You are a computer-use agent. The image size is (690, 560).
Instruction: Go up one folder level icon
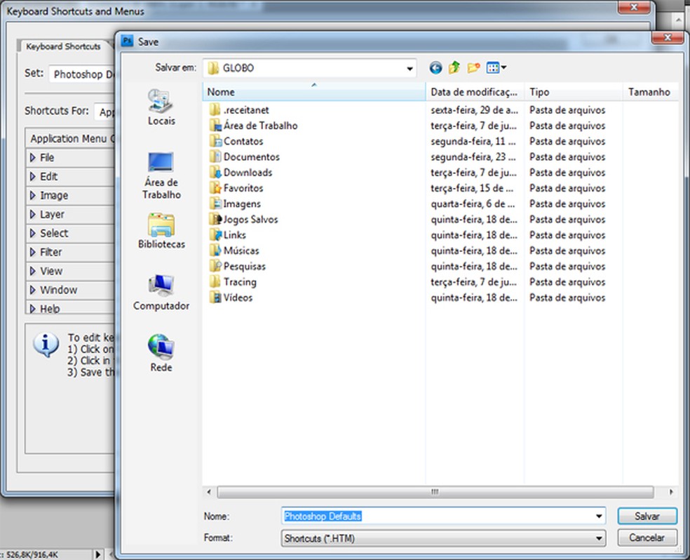pos(454,67)
